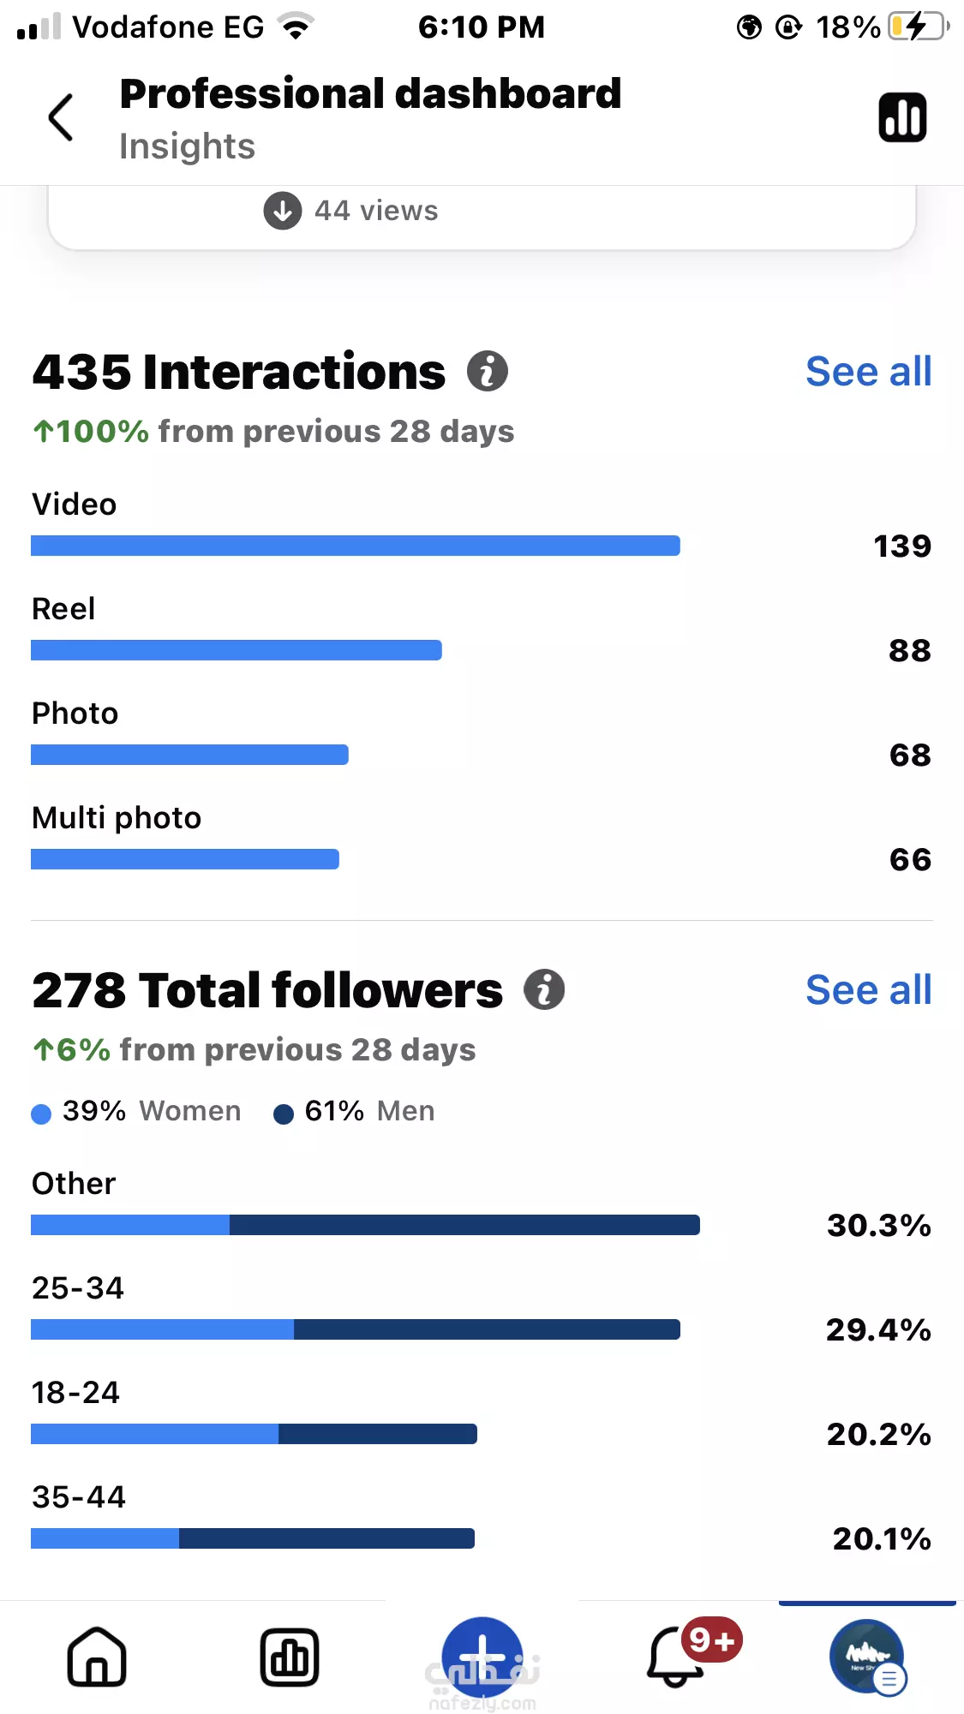The image size is (964, 1714).
Task: Go back using the top-left chevron
Action: pyautogui.click(x=61, y=117)
